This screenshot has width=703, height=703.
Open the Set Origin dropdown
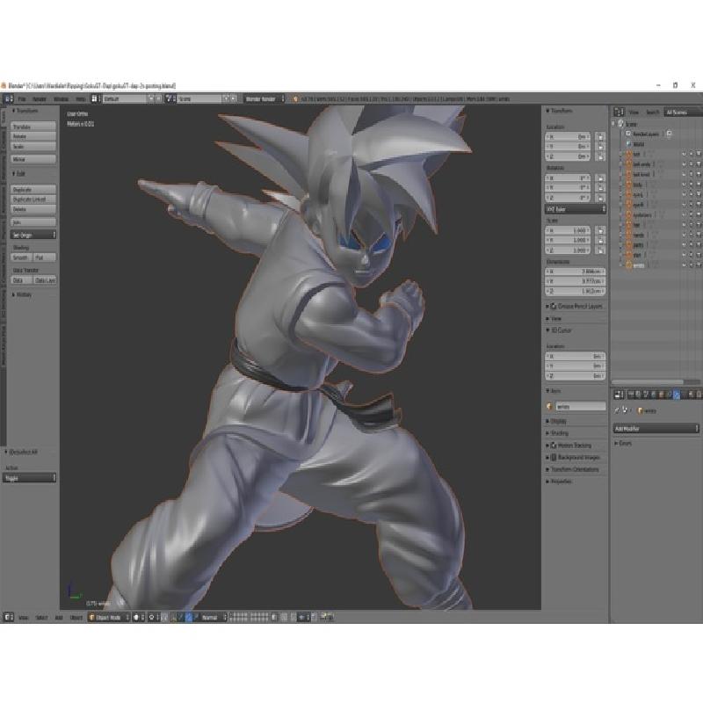(33, 235)
